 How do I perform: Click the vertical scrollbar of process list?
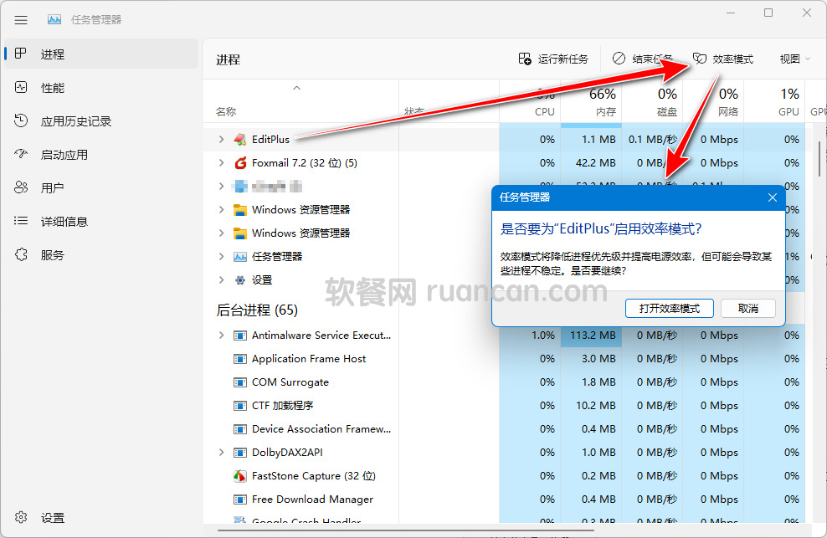click(819, 157)
